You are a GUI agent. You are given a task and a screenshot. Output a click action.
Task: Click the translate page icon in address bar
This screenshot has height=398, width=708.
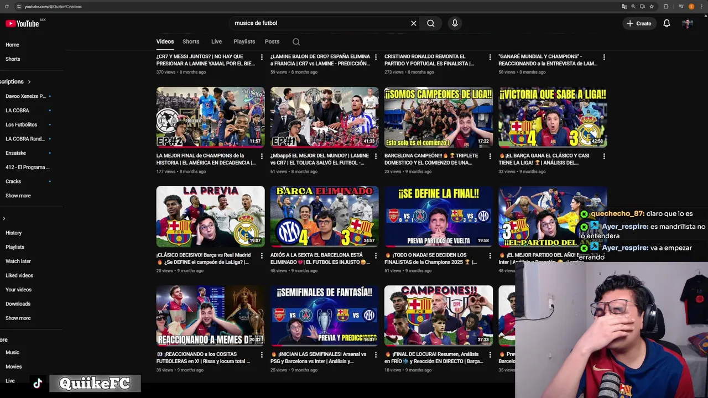pyautogui.click(x=624, y=7)
